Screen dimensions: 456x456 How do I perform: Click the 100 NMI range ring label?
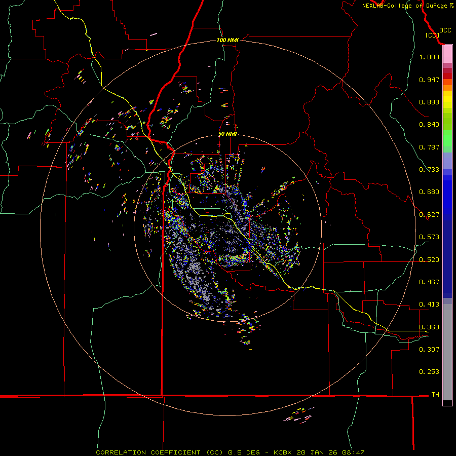point(227,40)
